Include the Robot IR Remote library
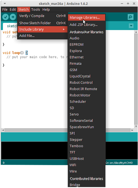The height and width of the screenshot is (188, 138). click(x=86, y=89)
